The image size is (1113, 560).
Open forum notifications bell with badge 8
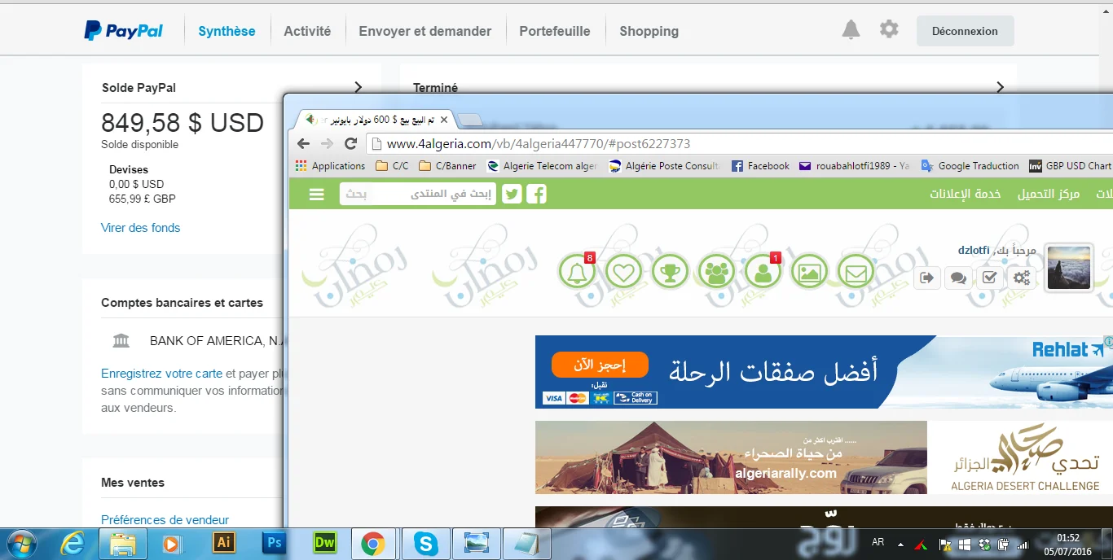point(577,272)
